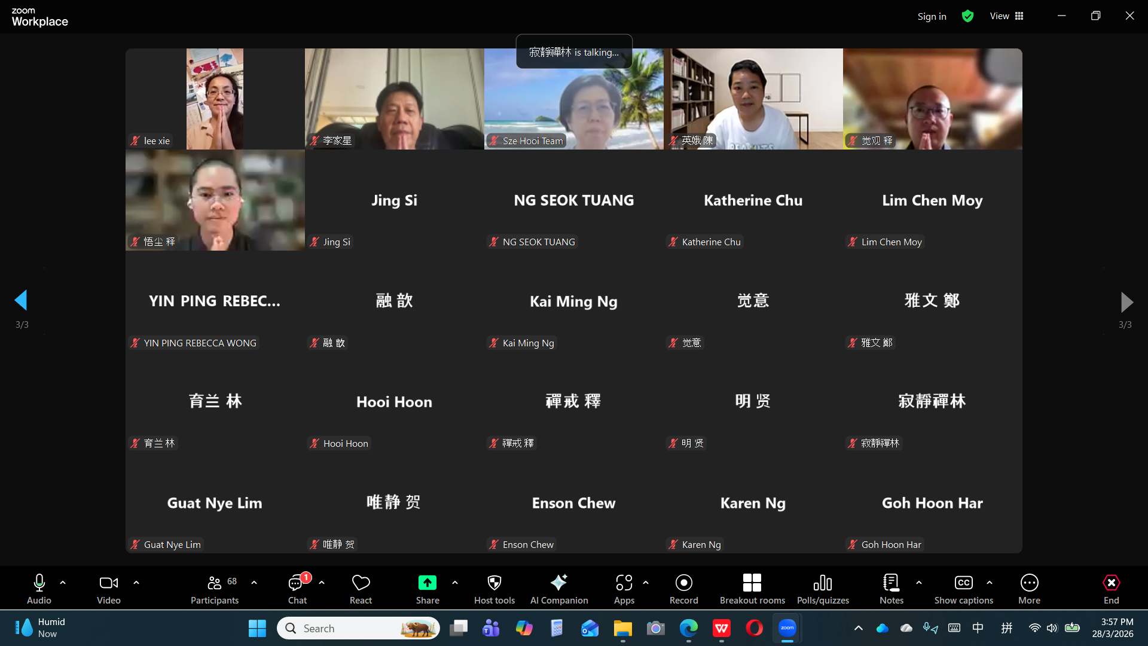The width and height of the screenshot is (1148, 646).
Task: Open Host tools shield
Action: [494, 589]
